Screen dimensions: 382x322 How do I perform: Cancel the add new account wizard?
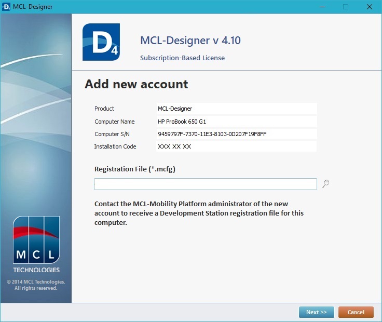click(x=356, y=312)
